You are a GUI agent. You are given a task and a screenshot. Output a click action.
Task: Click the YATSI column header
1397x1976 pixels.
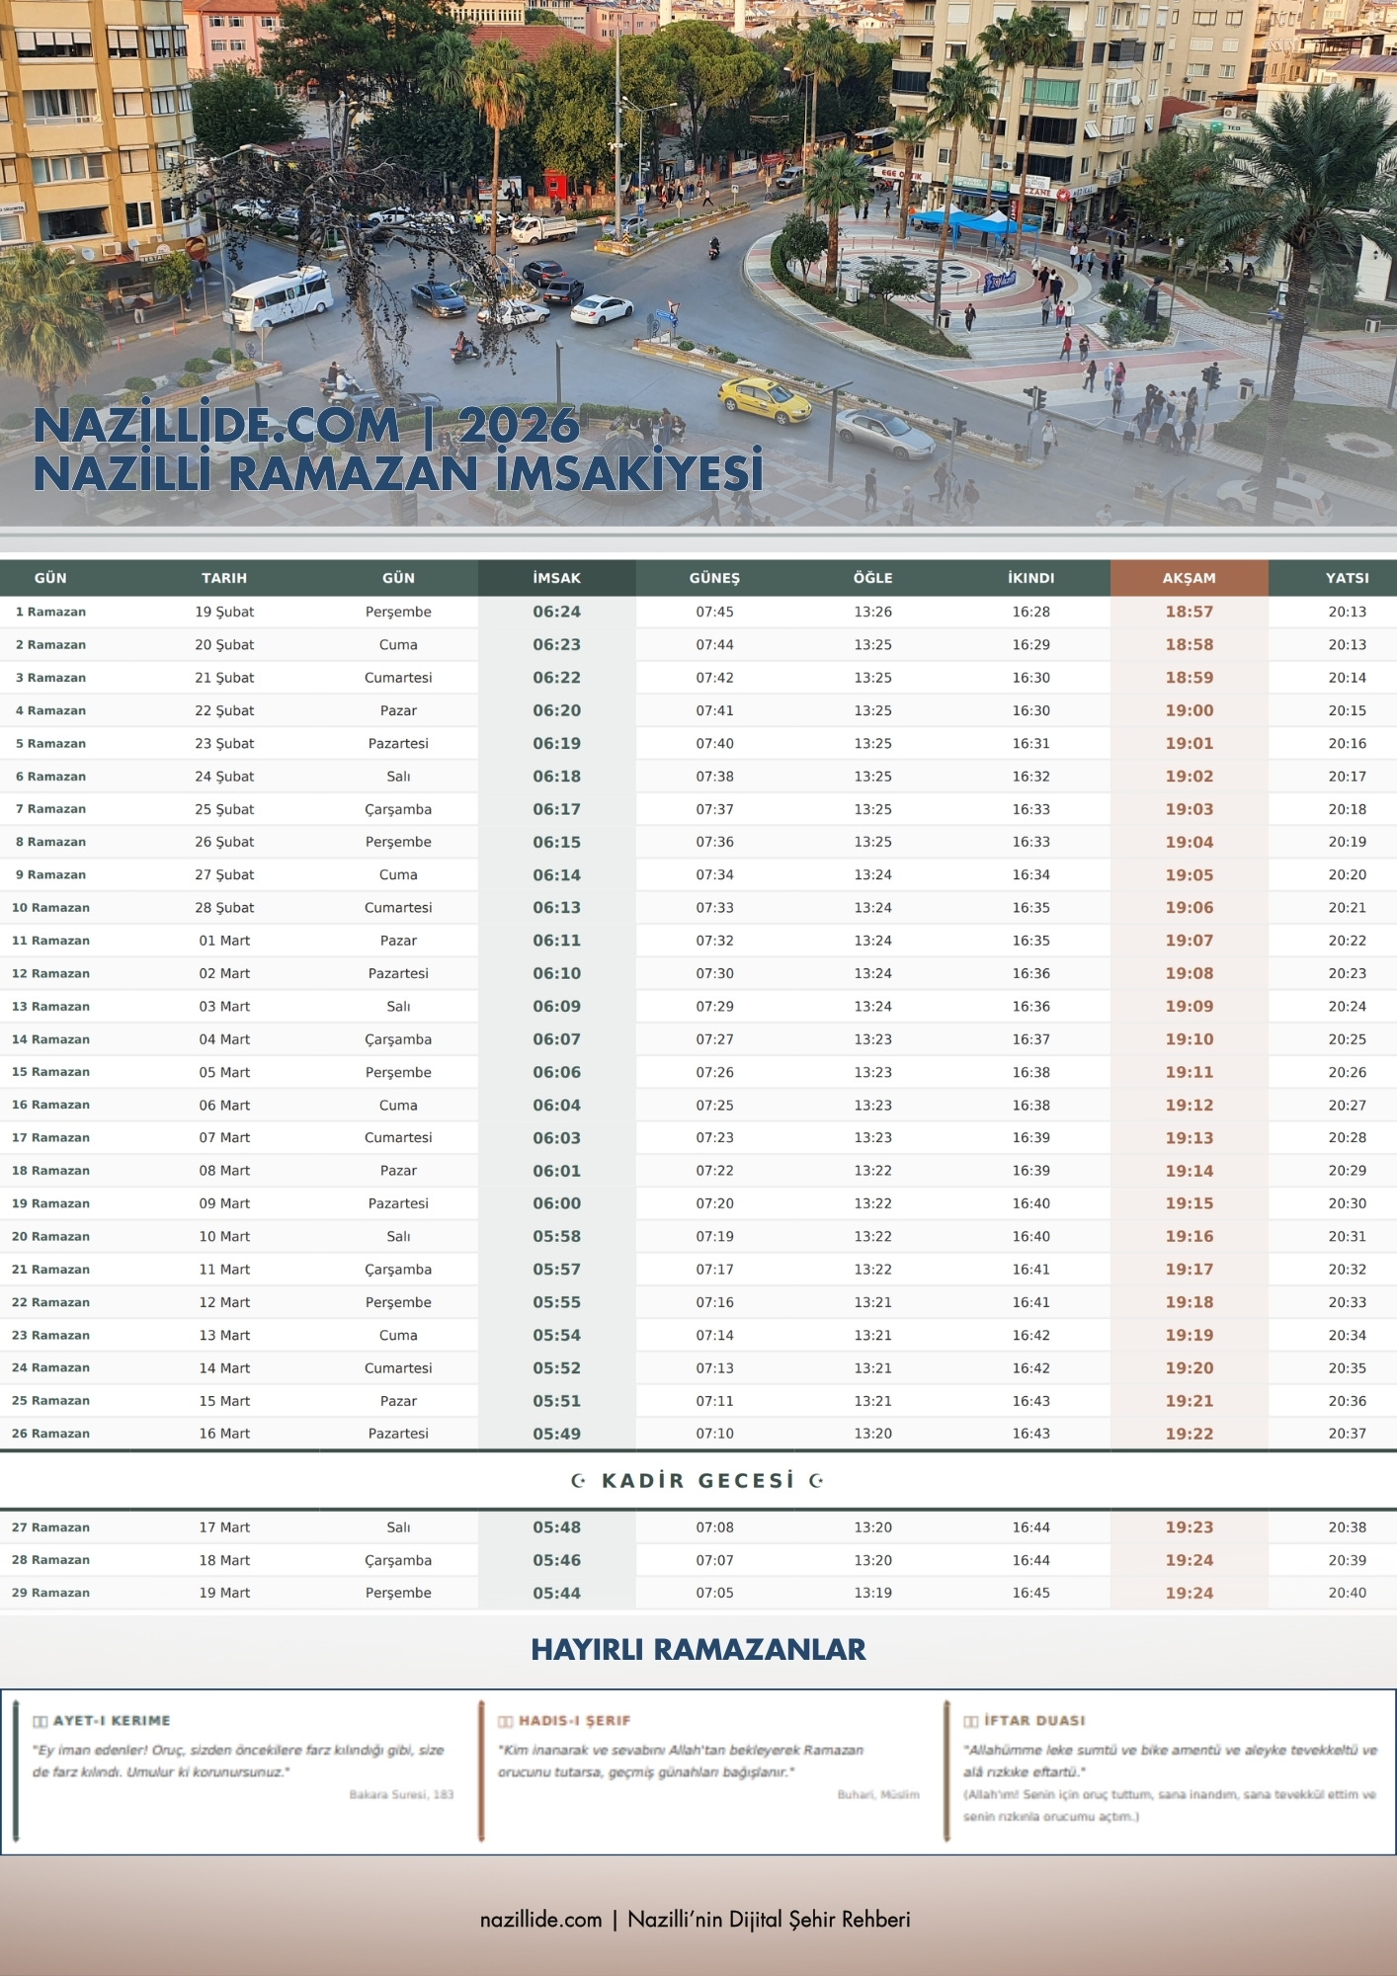click(1347, 578)
